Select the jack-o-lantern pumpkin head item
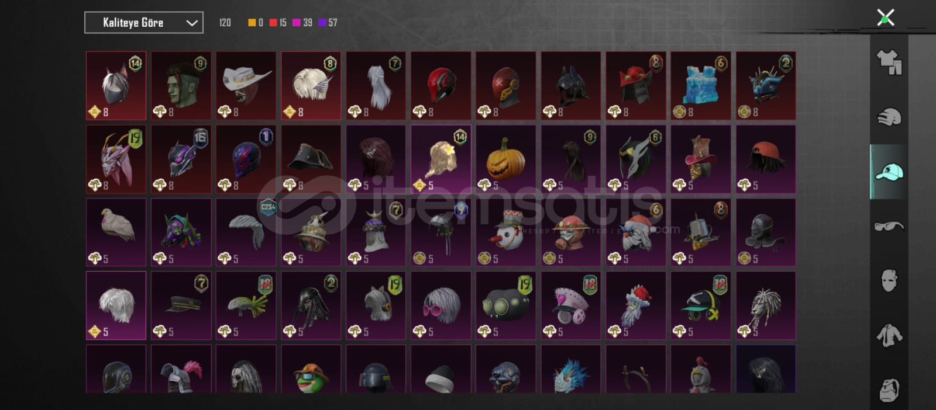Image resolution: width=936 pixels, height=410 pixels. tap(506, 159)
